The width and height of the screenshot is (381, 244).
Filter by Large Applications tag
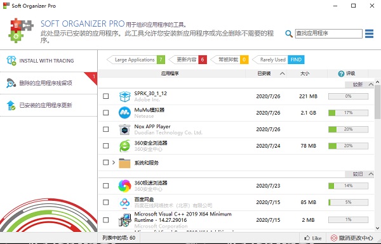tap(136, 60)
